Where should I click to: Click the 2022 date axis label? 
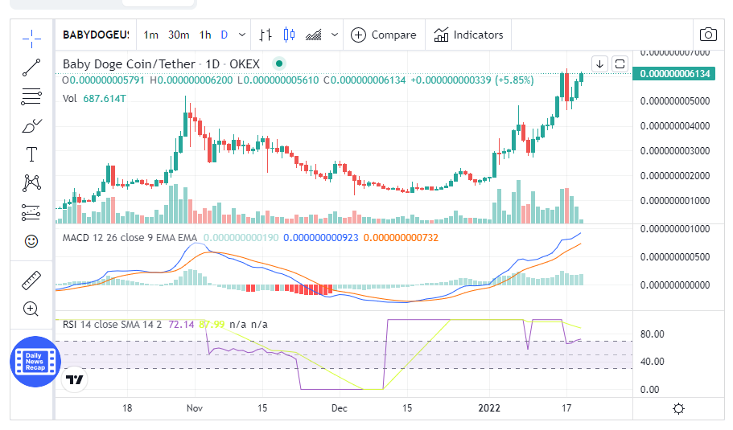click(489, 408)
